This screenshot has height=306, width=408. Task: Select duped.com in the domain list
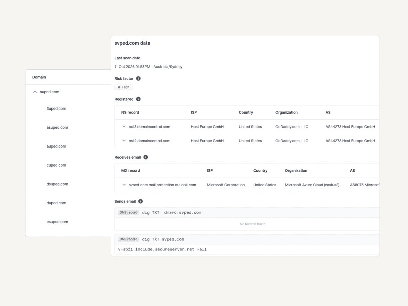point(56,203)
